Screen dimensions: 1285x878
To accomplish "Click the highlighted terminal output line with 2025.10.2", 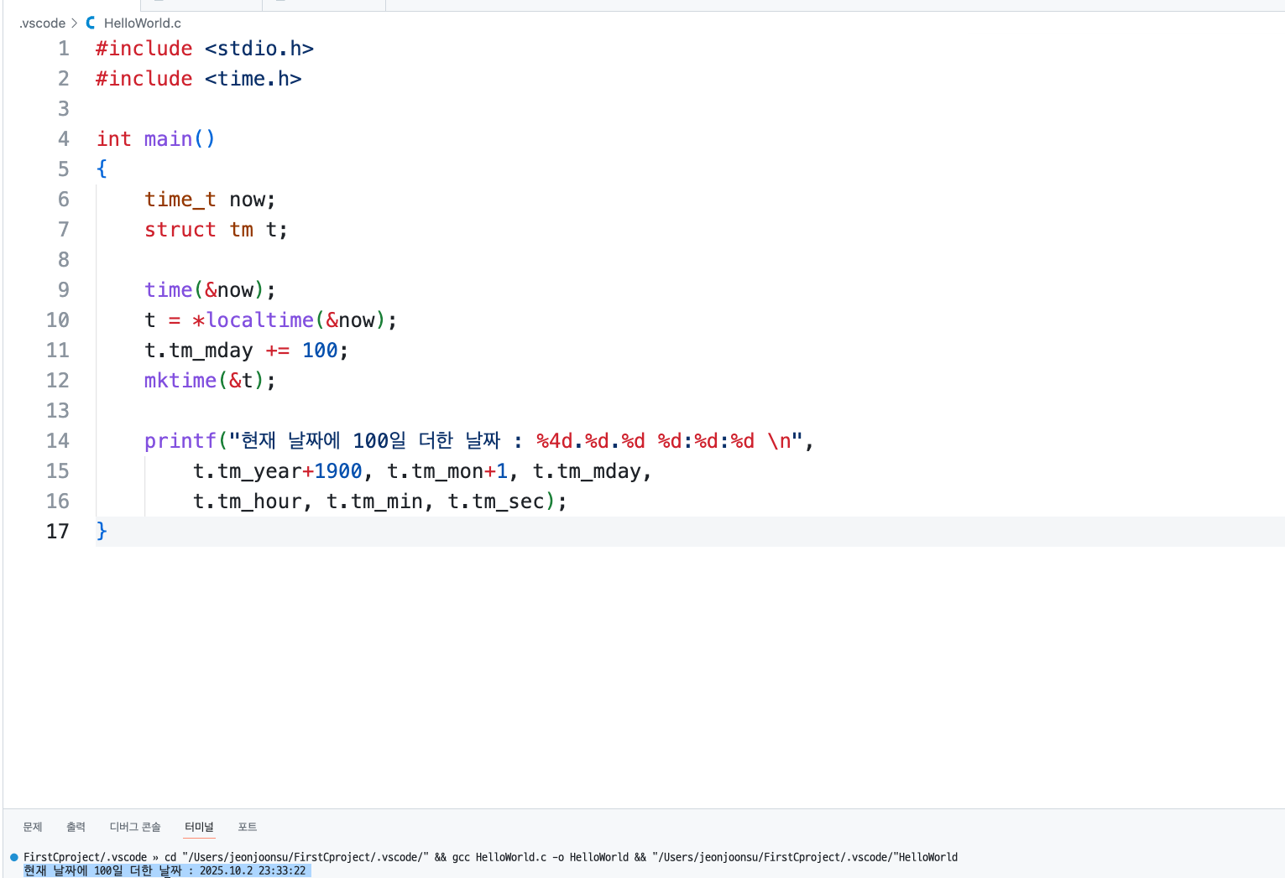I will [x=165, y=870].
